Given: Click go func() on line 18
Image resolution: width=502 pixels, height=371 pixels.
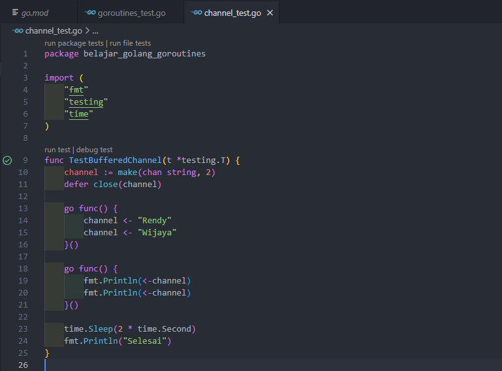Looking at the screenshot, I should [86, 269].
